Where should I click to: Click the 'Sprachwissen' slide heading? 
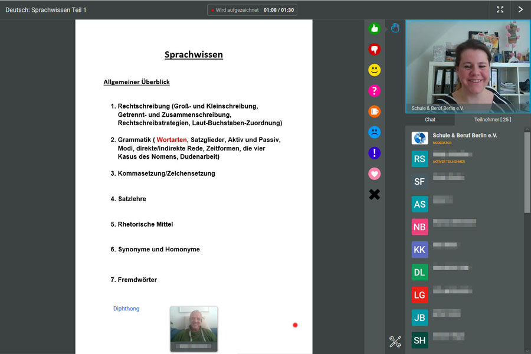coord(194,54)
